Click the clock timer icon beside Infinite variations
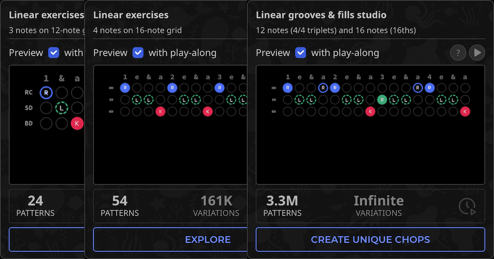Screen dimensions: 494x259 pyautogui.click(x=467, y=207)
